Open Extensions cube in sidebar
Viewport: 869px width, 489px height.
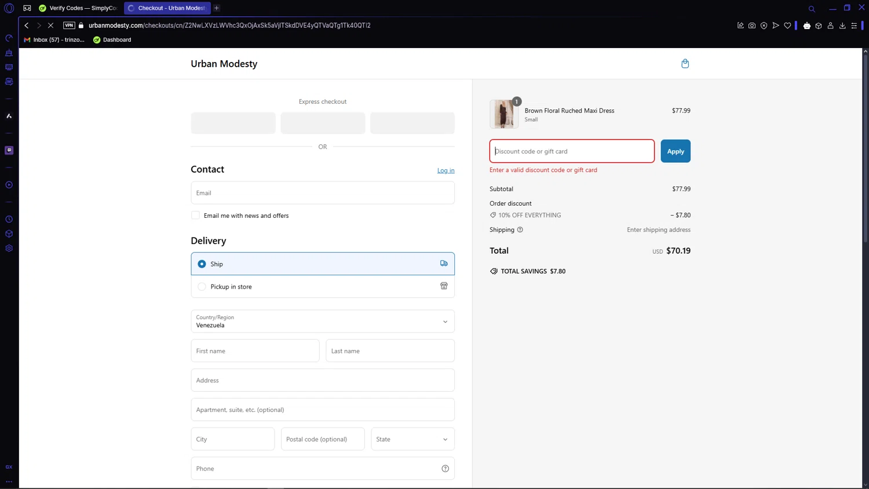coord(9,234)
